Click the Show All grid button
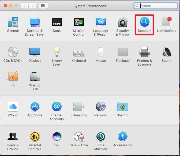Viewport: 180px width, 156px height. coord(43,6)
